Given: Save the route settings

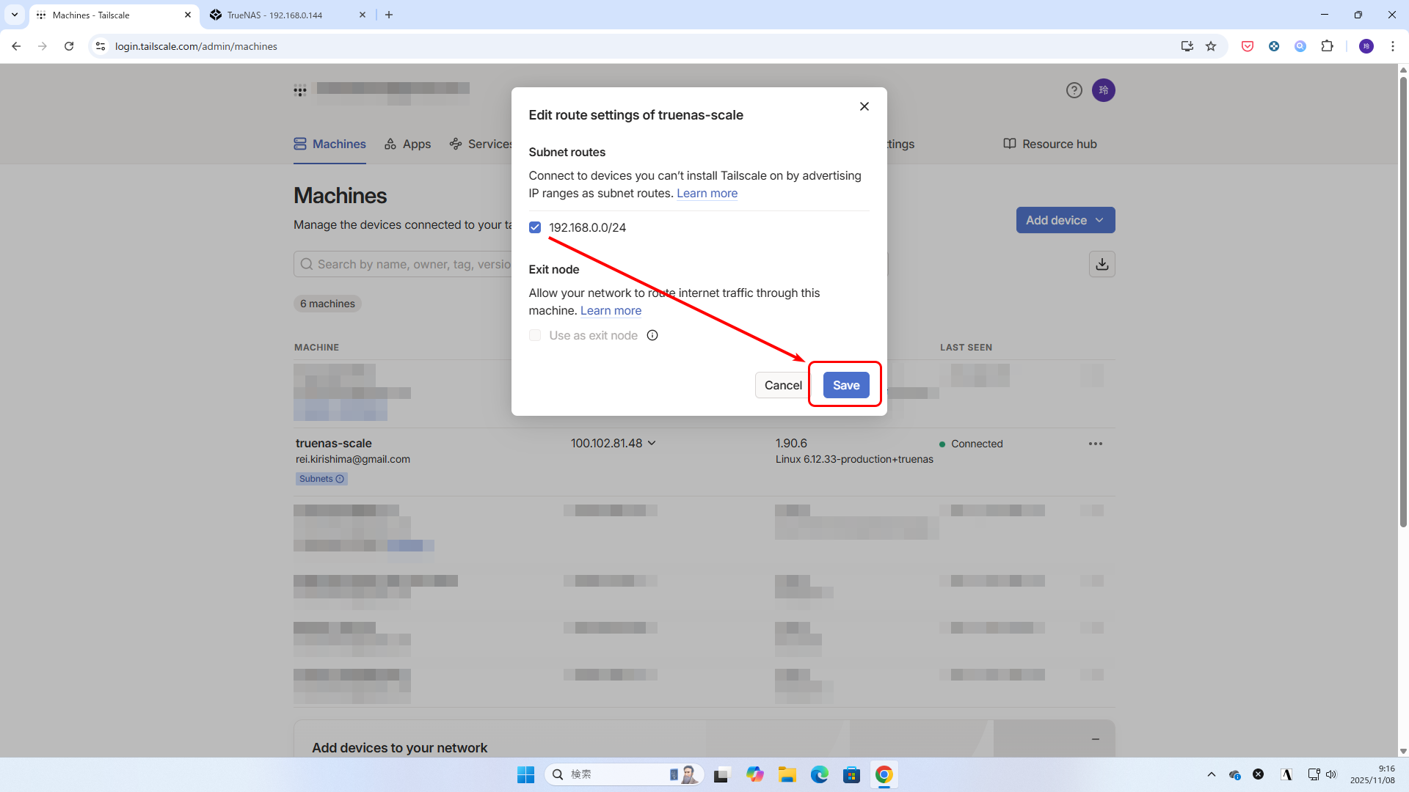Looking at the screenshot, I should point(845,385).
